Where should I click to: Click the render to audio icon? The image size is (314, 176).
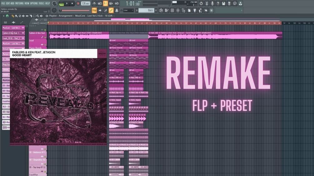click(229, 3)
